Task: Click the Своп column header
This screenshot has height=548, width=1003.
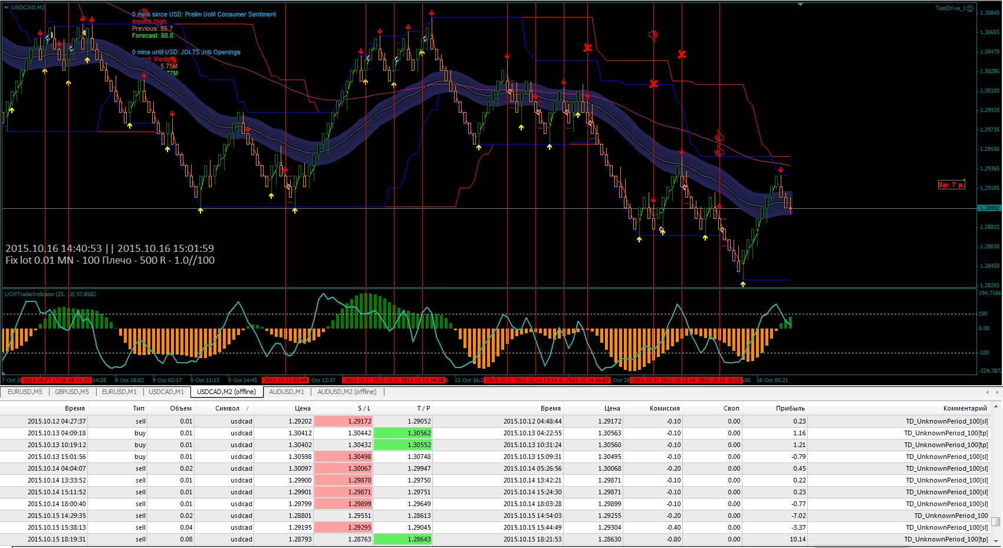Action: (x=712, y=408)
